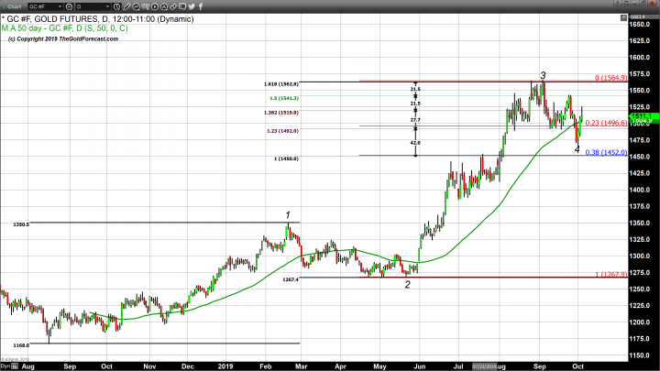This screenshot has height=371, width=660.
Task: Select the 1 (1267.9) Fibonacci level label
Action: 609,274
